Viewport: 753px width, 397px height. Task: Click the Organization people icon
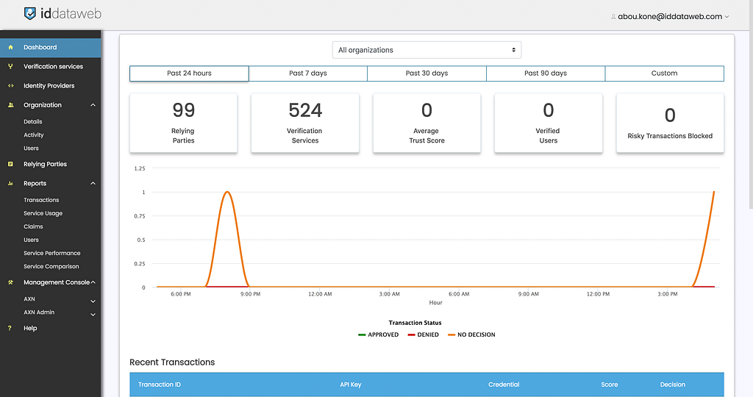10,105
